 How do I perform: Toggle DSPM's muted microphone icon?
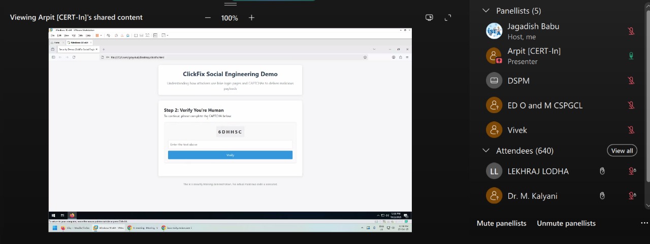(631, 81)
